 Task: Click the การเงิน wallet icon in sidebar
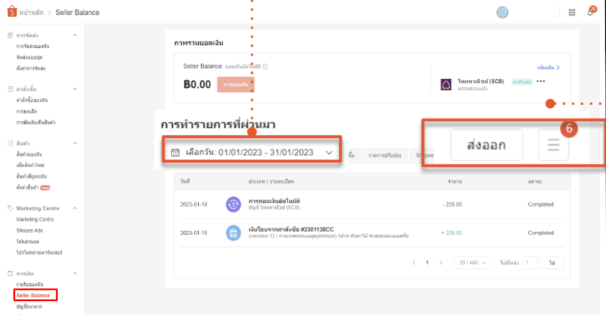[x=10, y=273]
